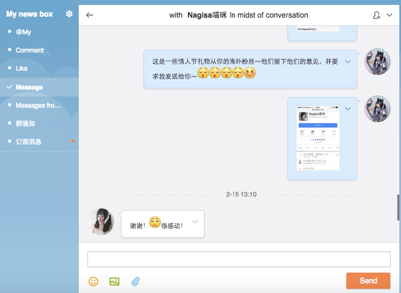Expand the header dropdown chevron
The width and height of the screenshot is (401, 293).
389,15
